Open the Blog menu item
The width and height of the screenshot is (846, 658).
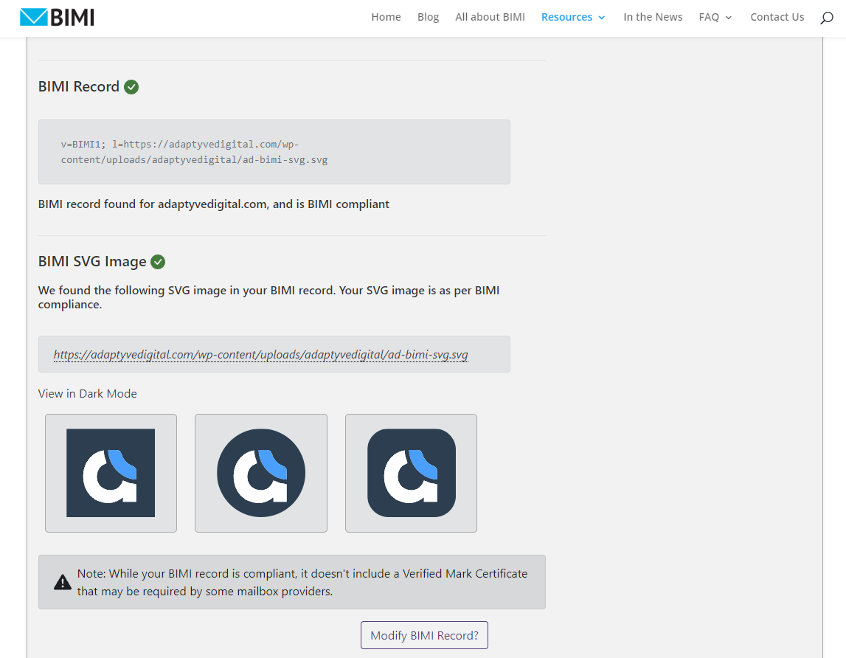click(428, 17)
